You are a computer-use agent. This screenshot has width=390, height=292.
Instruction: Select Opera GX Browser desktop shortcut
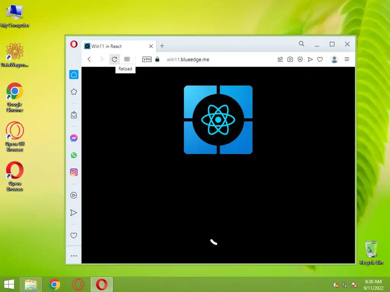[15, 136]
